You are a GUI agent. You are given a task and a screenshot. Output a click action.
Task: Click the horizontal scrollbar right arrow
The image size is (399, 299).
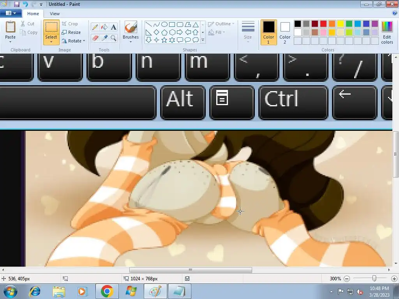(x=389, y=270)
